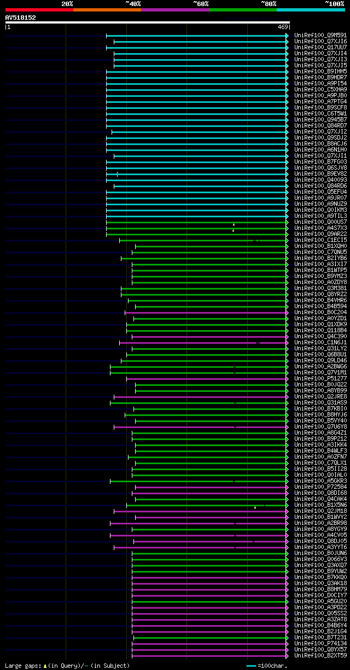350x670 pixels.
Task: Click the cyan ~100% identity legend segment
Action: [x=311, y=10]
